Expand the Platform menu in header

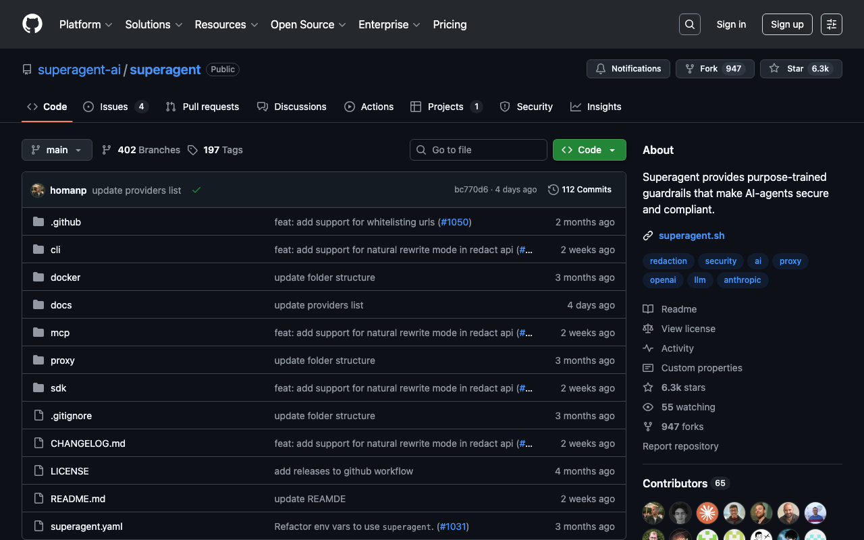(86, 24)
